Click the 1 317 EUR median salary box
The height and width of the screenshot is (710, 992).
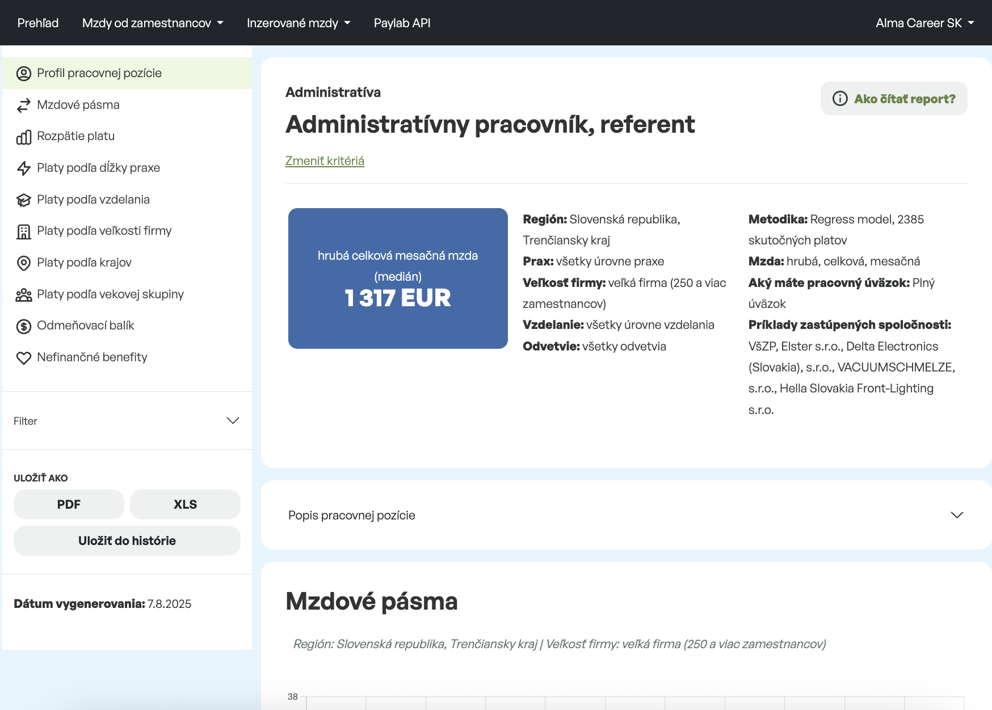pos(398,278)
